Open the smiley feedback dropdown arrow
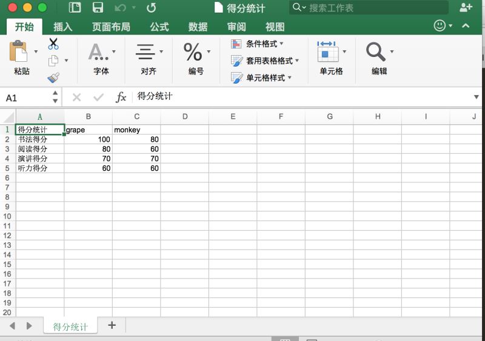This screenshot has height=341, width=485. tap(450, 25)
